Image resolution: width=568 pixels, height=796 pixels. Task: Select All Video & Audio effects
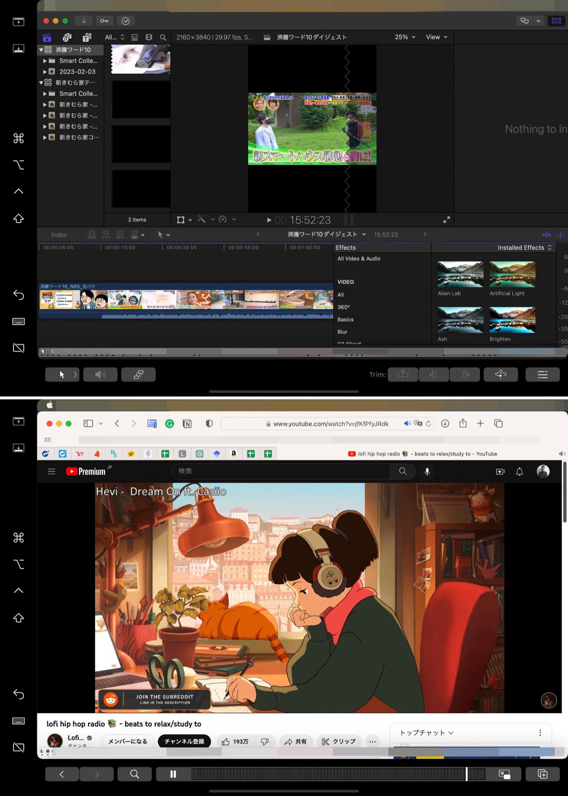coord(359,258)
